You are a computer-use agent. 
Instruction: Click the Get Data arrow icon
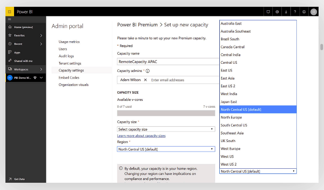[10, 179]
